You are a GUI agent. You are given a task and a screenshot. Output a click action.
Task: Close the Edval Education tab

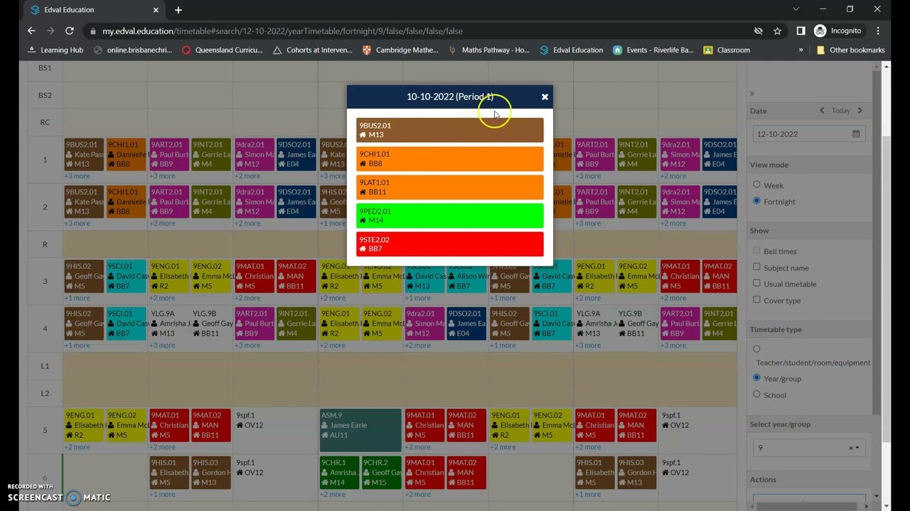[156, 10]
